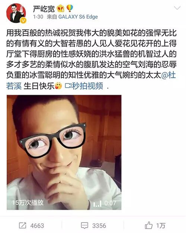
Task: Tap the 15万次播放 play count label
Action: click(28, 203)
